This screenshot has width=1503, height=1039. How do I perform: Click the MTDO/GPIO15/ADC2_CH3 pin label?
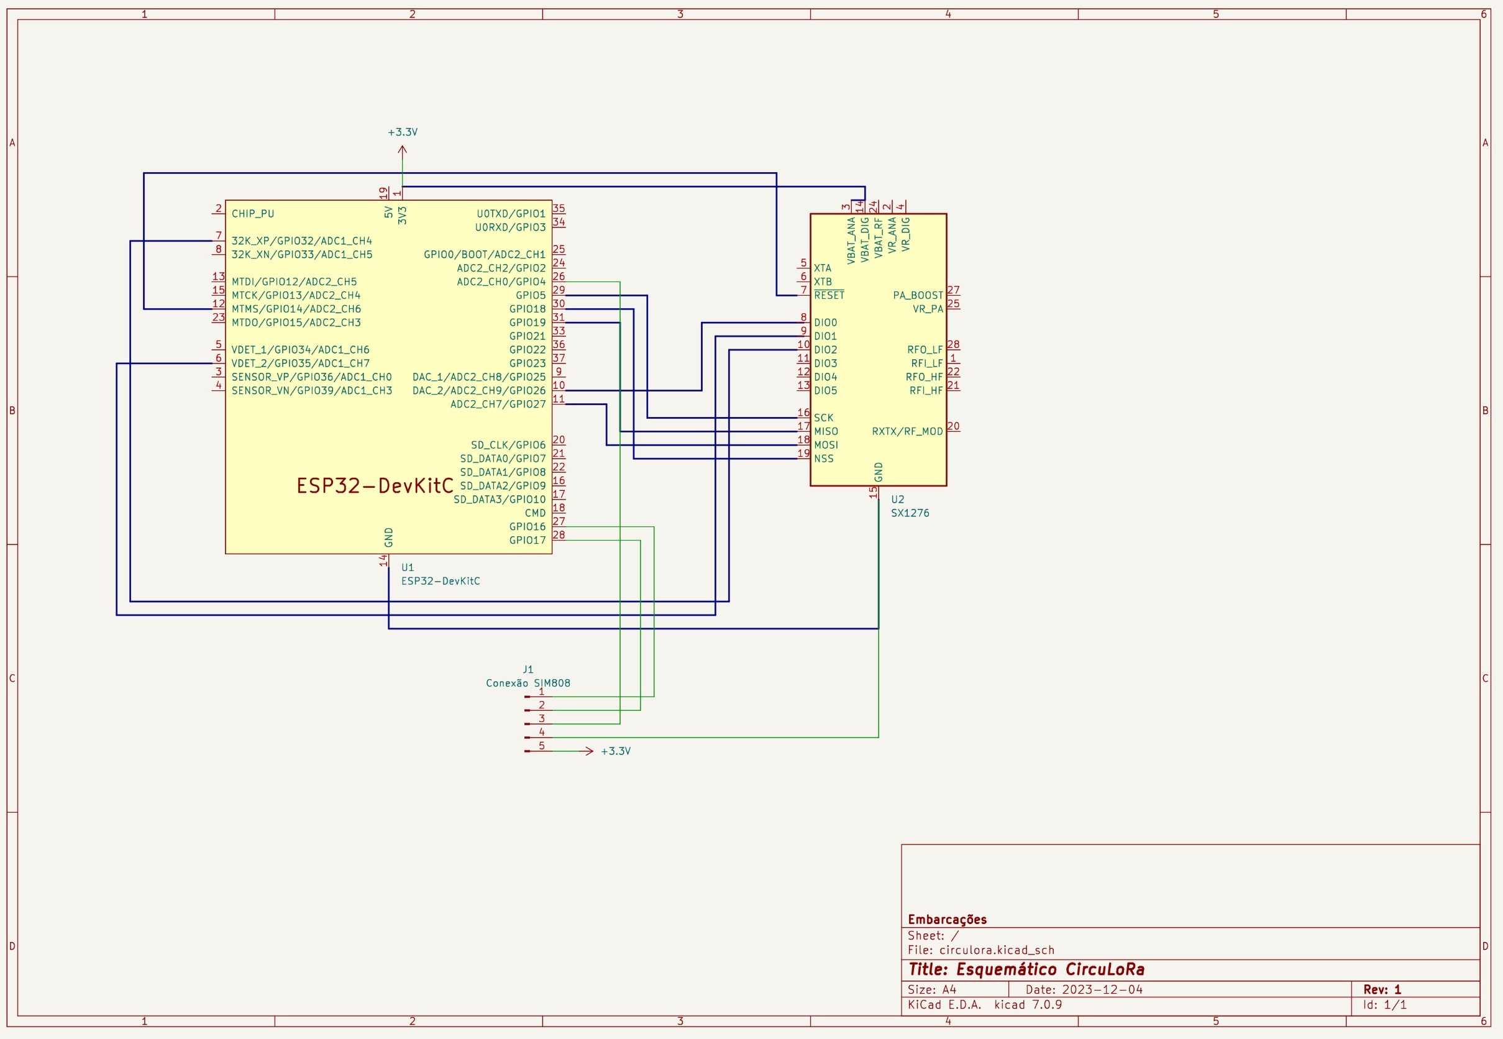pos(296,323)
